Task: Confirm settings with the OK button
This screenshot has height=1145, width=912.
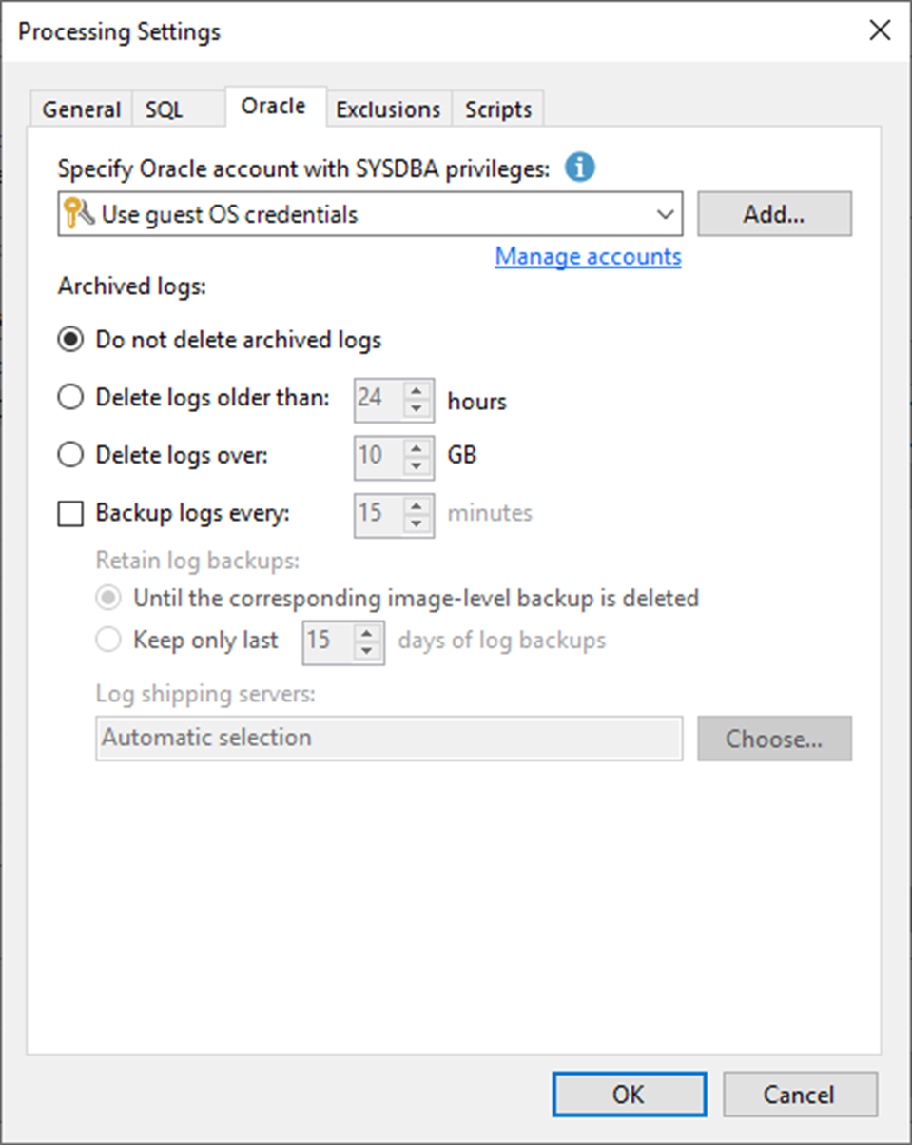Action: coord(629,1094)
